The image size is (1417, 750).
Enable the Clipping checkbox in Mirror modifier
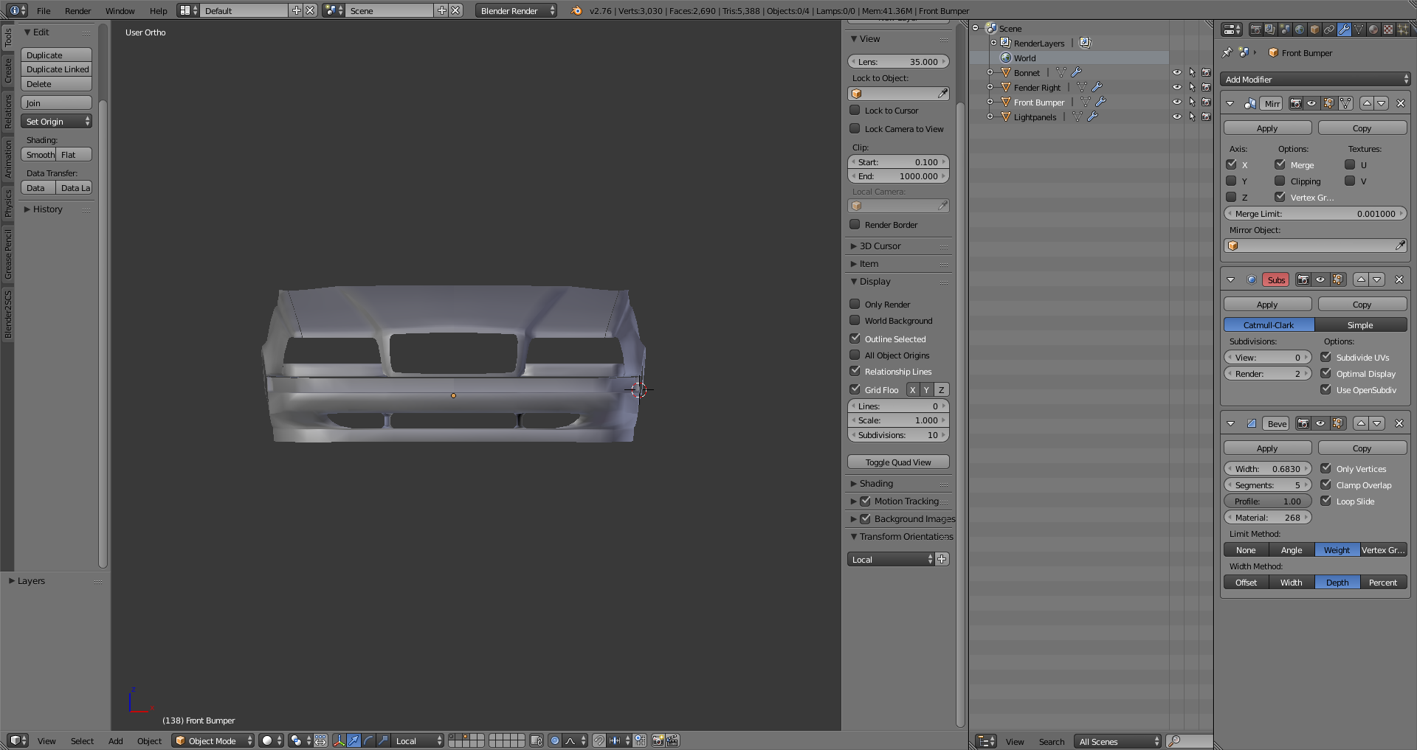(x=1280, y=181)
